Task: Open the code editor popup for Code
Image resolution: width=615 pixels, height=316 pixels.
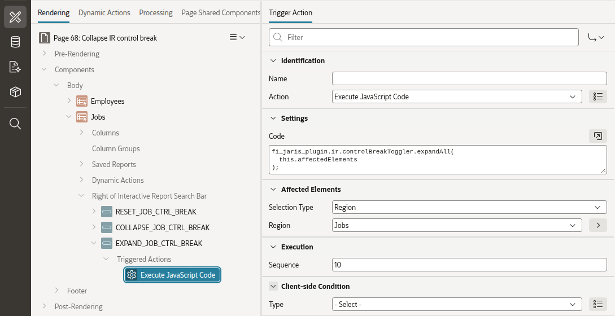Action: (x=597, y=136)
